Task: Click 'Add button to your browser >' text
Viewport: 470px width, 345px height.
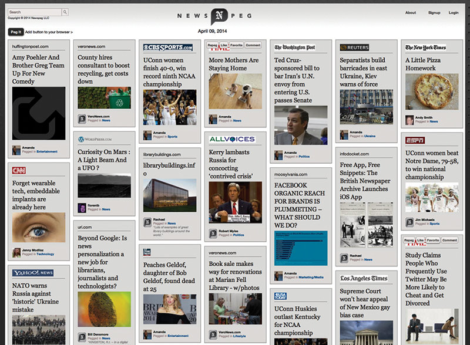Action: tap(49, 32)
